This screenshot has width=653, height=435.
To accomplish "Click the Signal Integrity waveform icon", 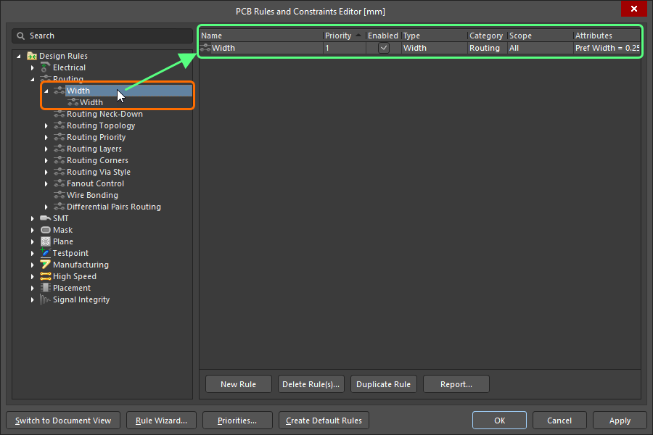I will [x=46, y=299].
